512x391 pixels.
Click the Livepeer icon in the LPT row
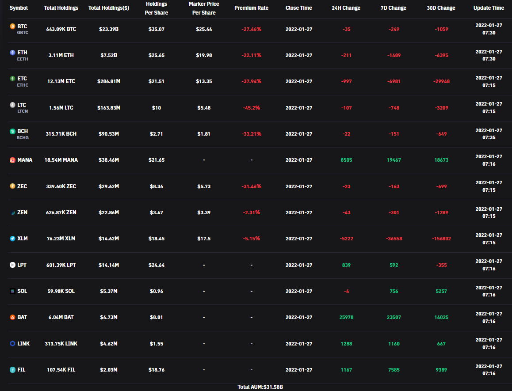coord(12,265)
